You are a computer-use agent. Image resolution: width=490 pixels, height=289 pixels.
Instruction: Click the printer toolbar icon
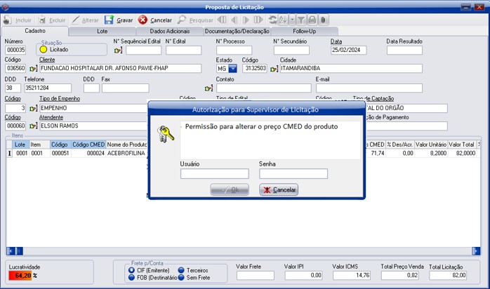click(x=312, y=20)
